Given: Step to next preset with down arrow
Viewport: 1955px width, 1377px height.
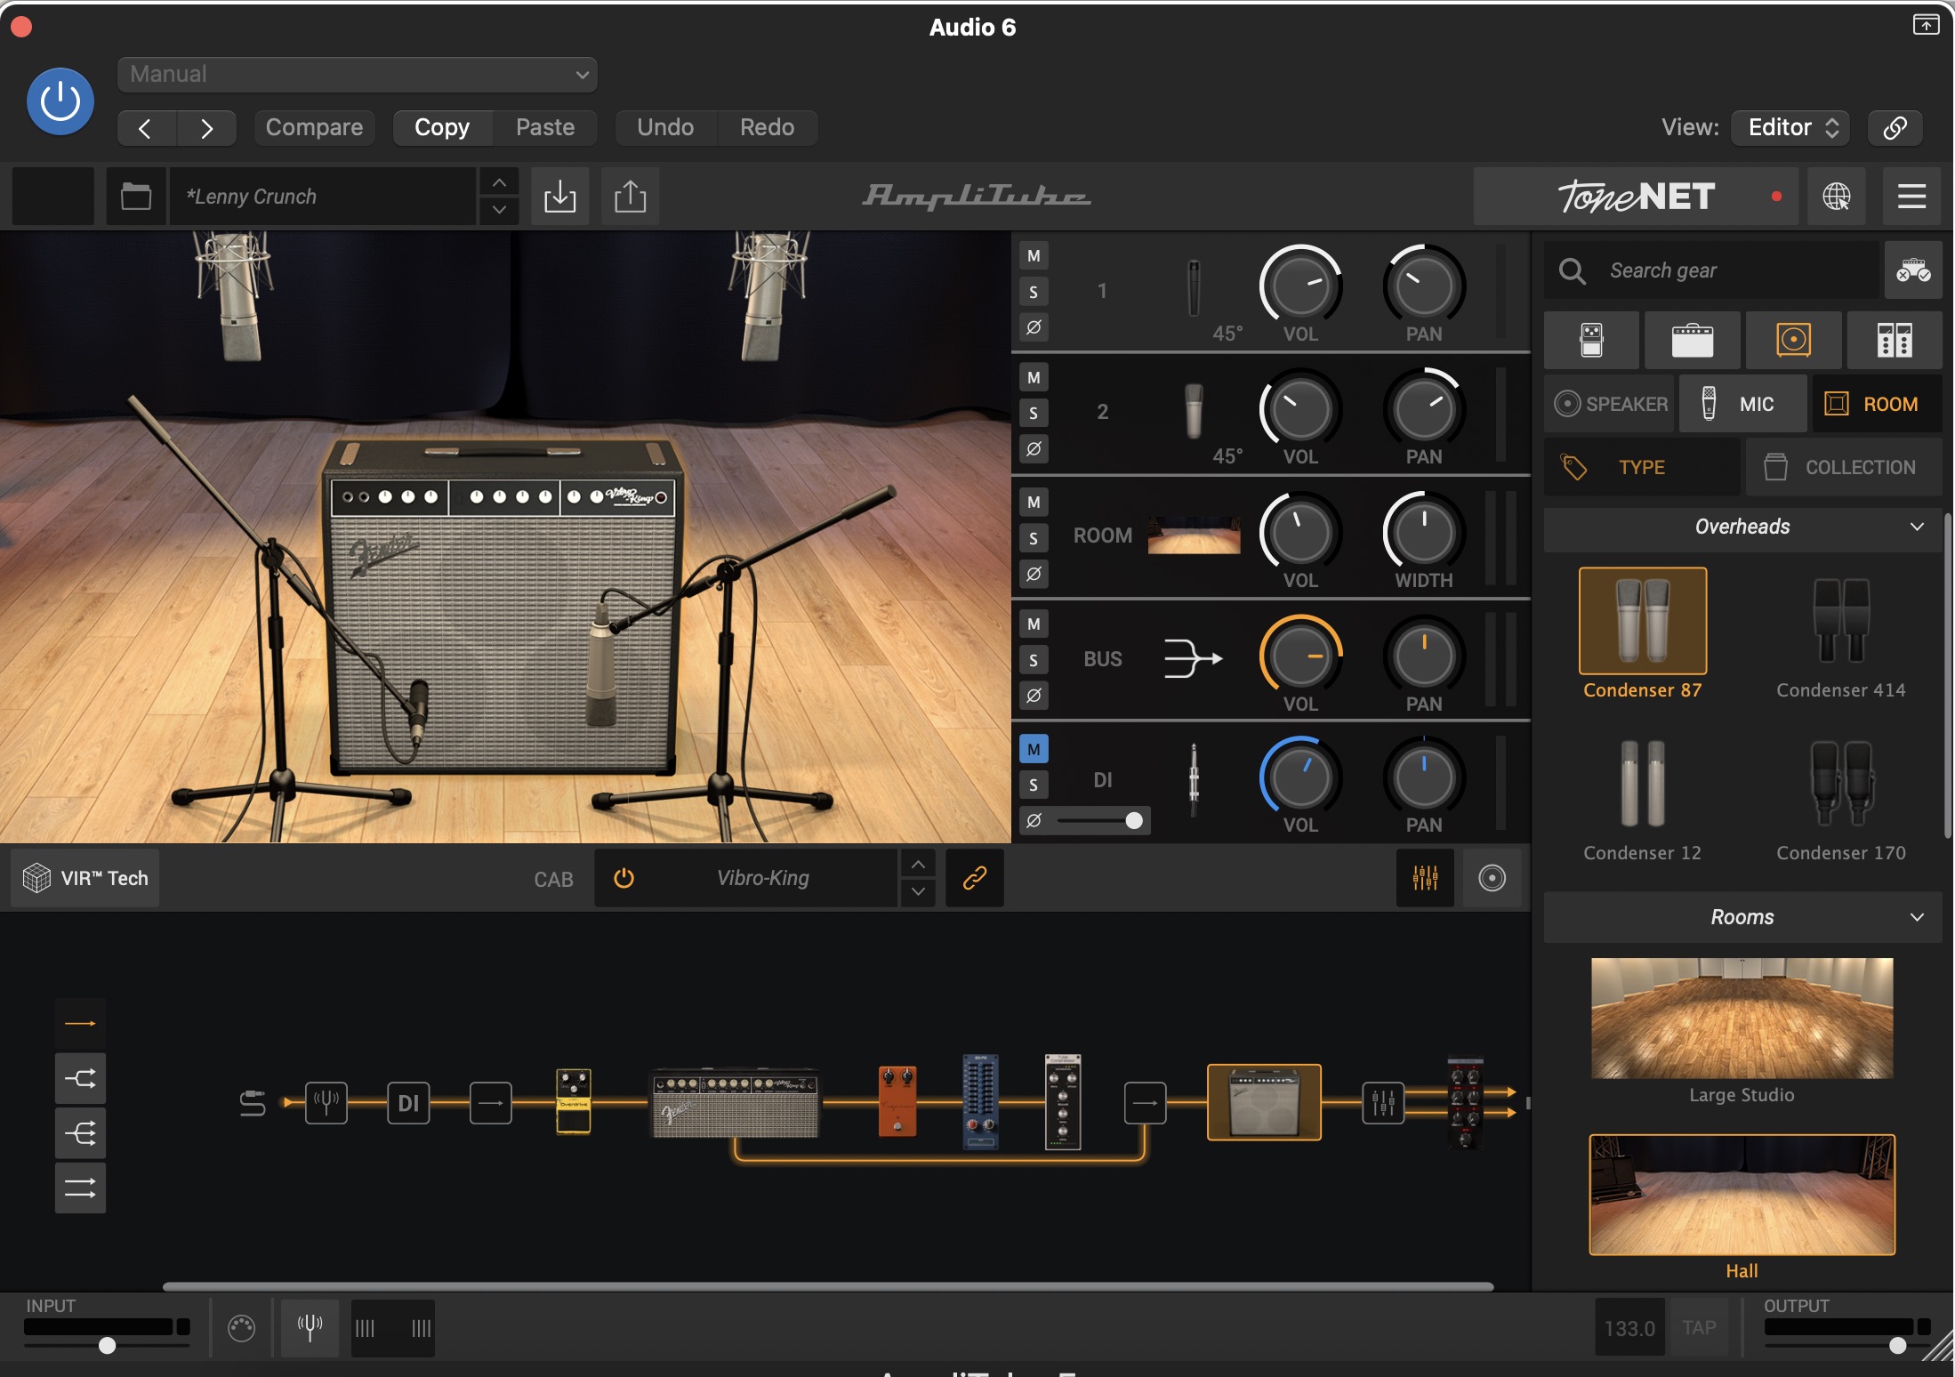Looking at the screenshot, I should (x=499, y=211).
